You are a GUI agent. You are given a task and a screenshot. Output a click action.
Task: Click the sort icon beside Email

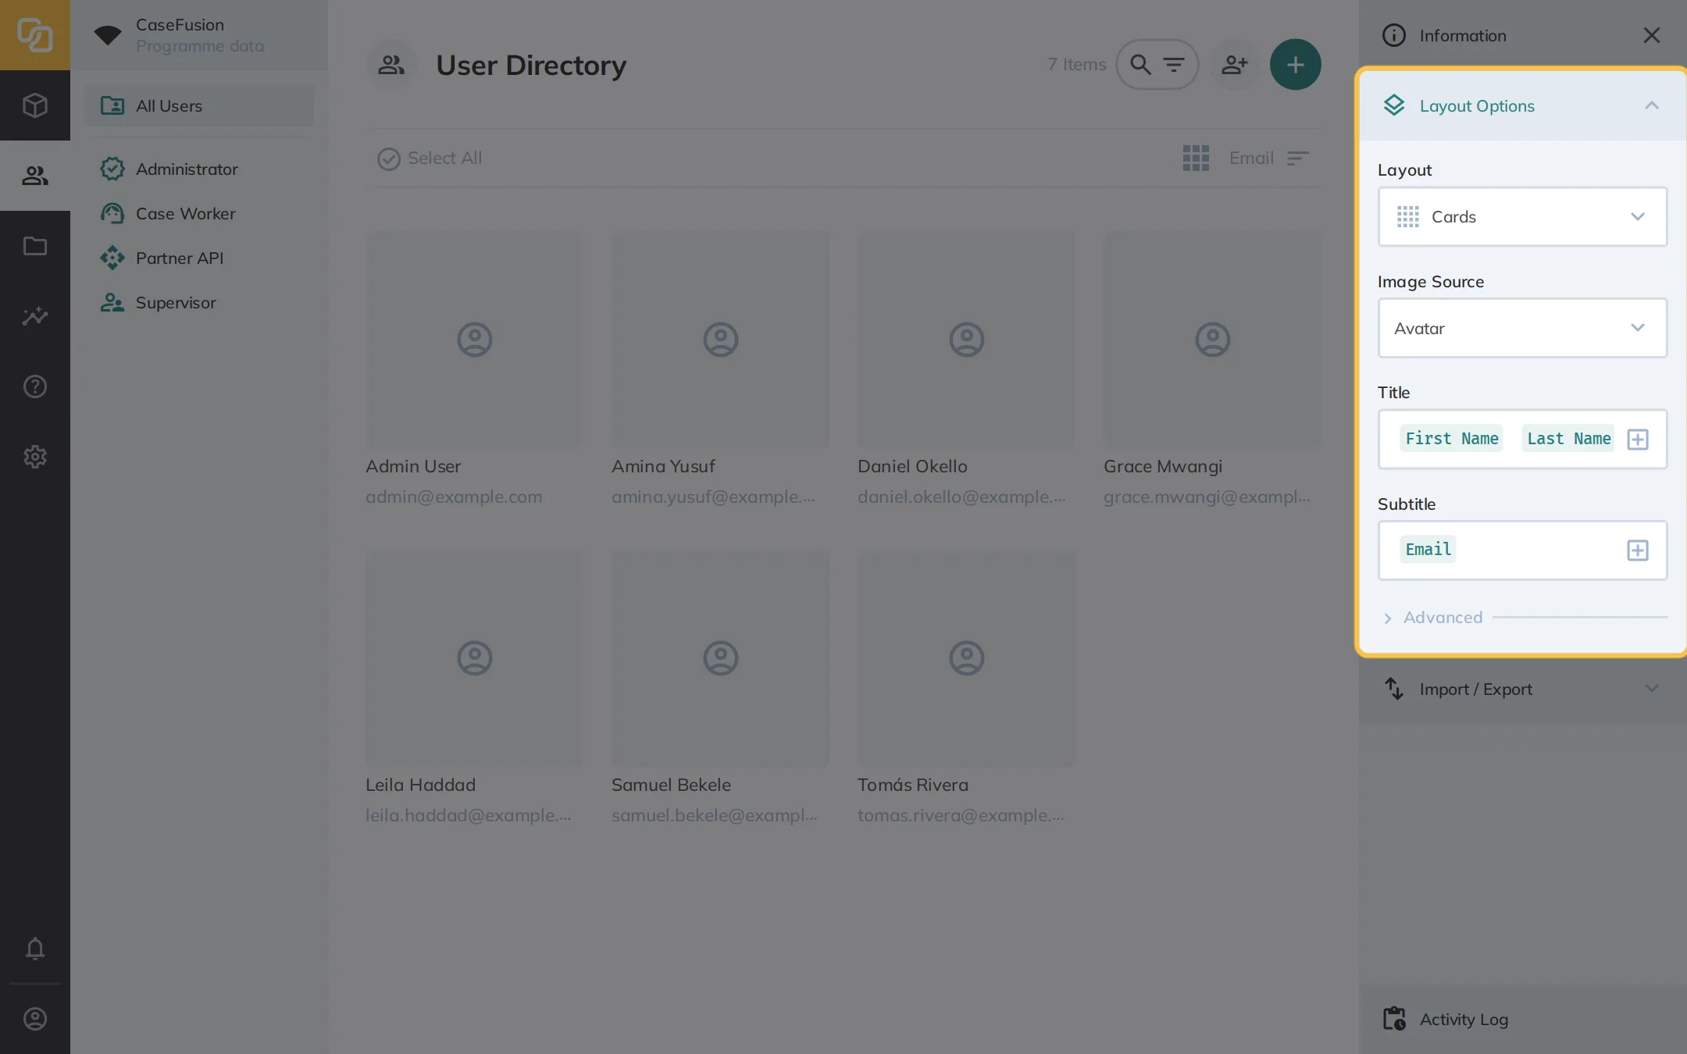1297,158
